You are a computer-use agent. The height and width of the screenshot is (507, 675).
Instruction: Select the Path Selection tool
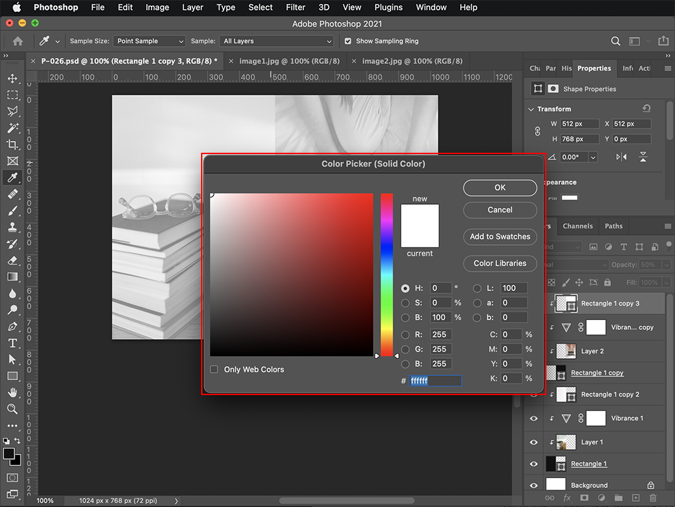click(13, 360)
